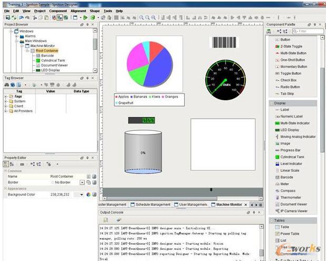Collapse the Appearance section in Property Editor
The image size is (326, 261).
click(5, 188)
